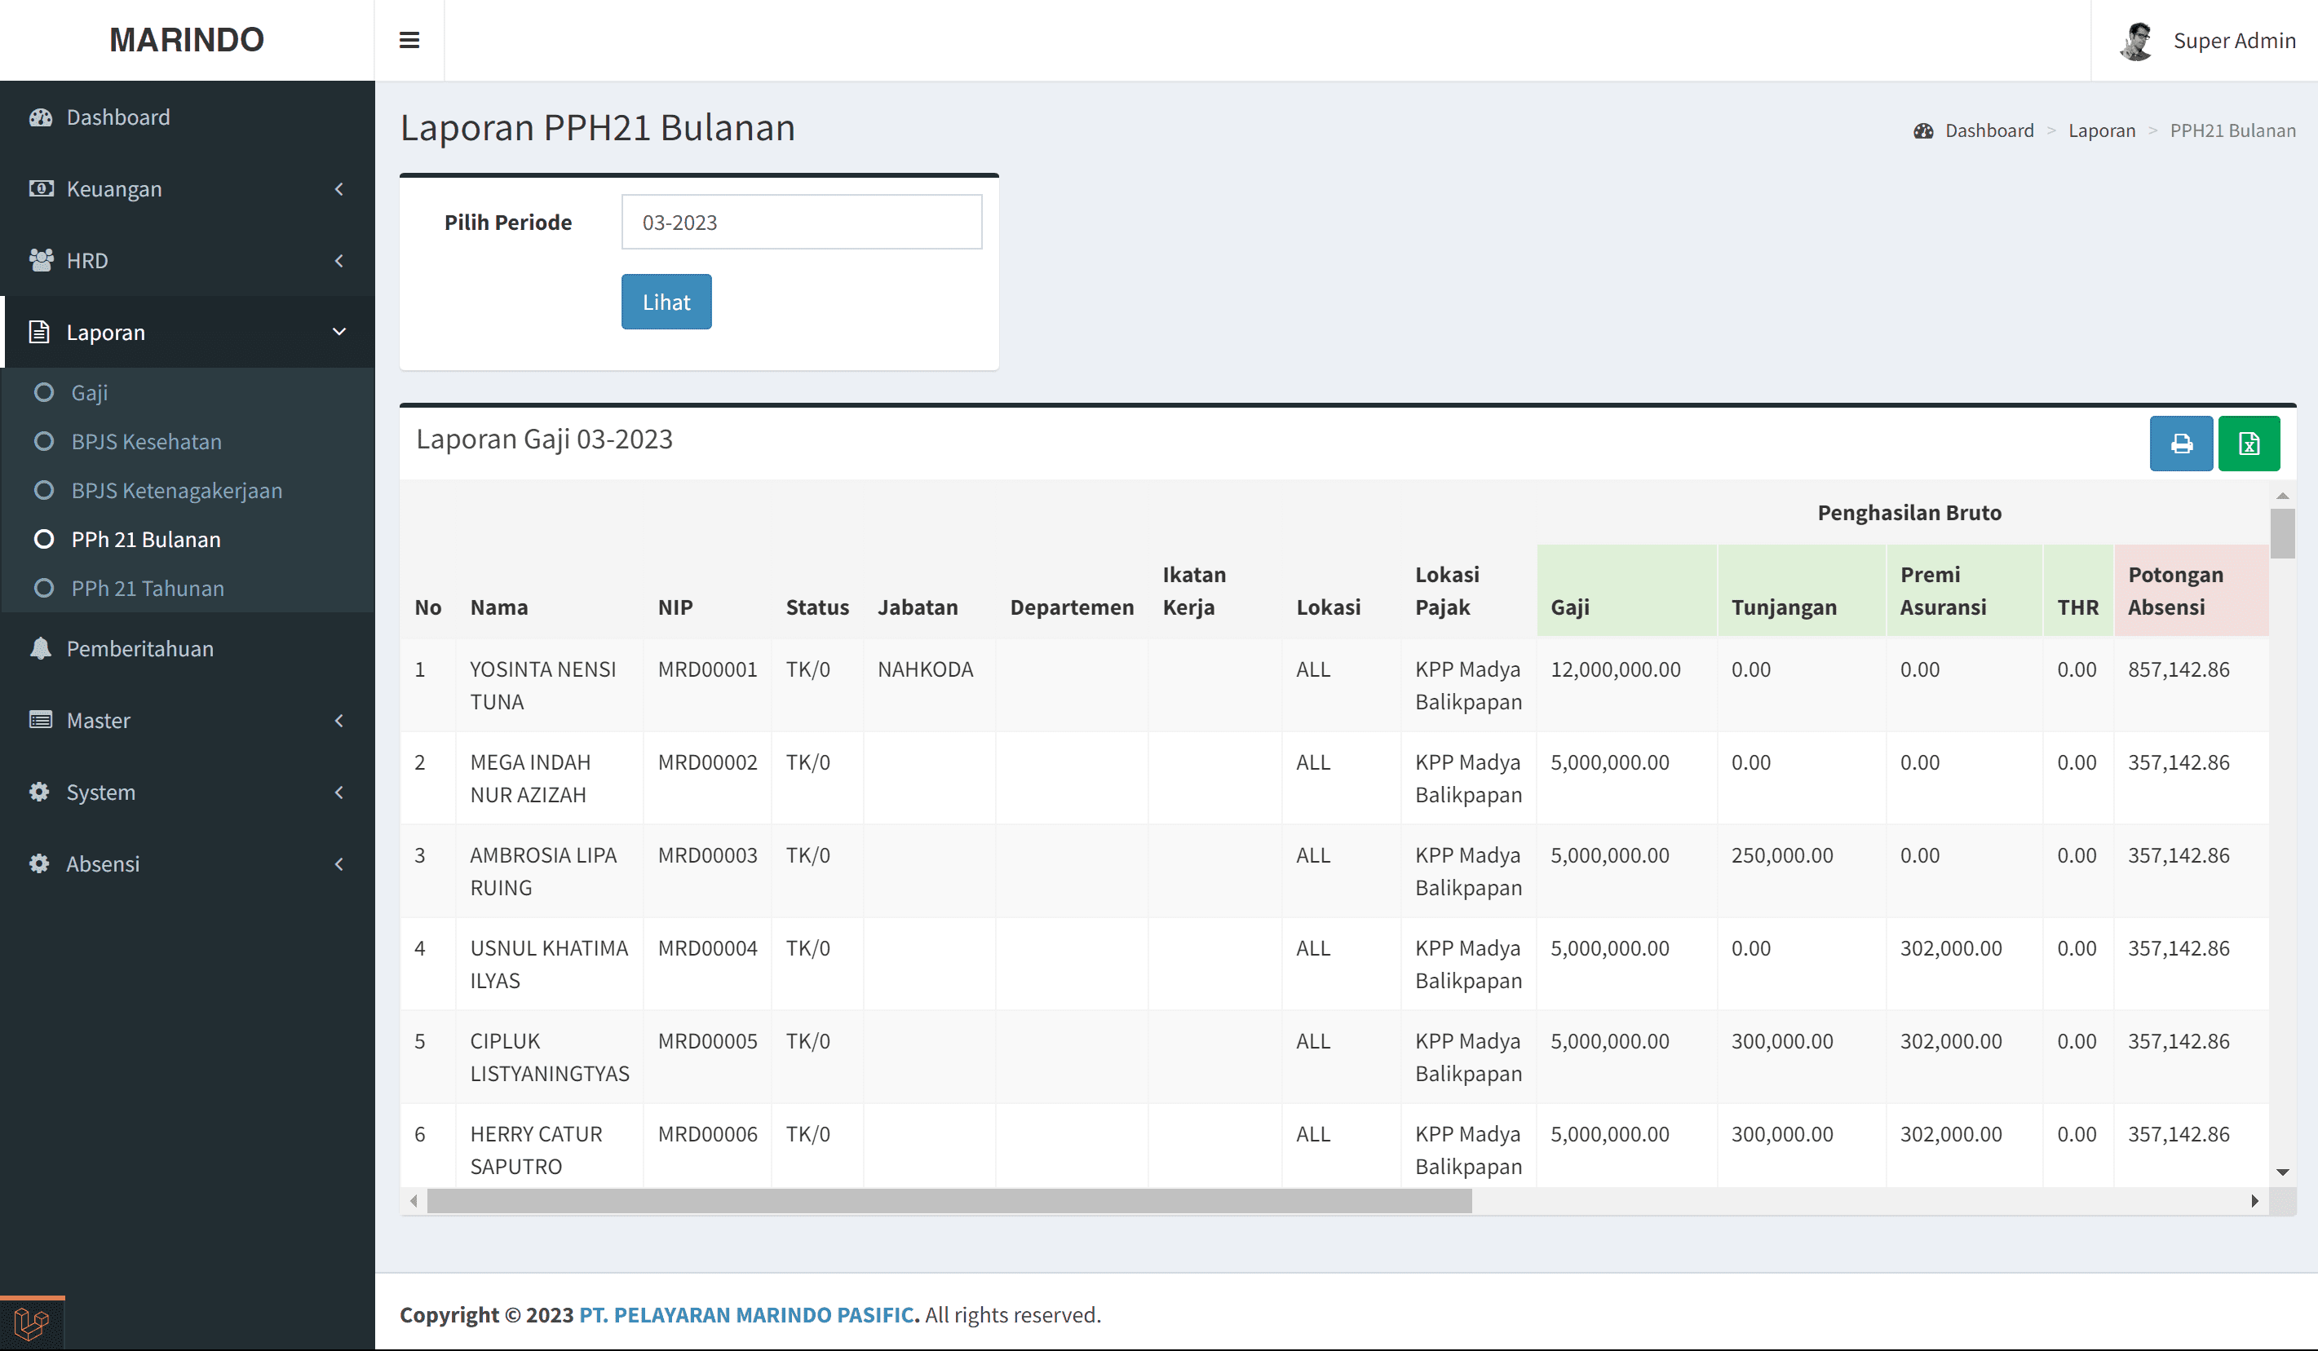Collapse the Laporan menu chevron
Viewport: 2318px width, 1351px height.
339,332
